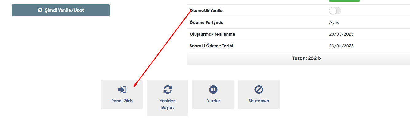
Task: Select the Ödeme Periyodu row label
Action: (206, 23)
